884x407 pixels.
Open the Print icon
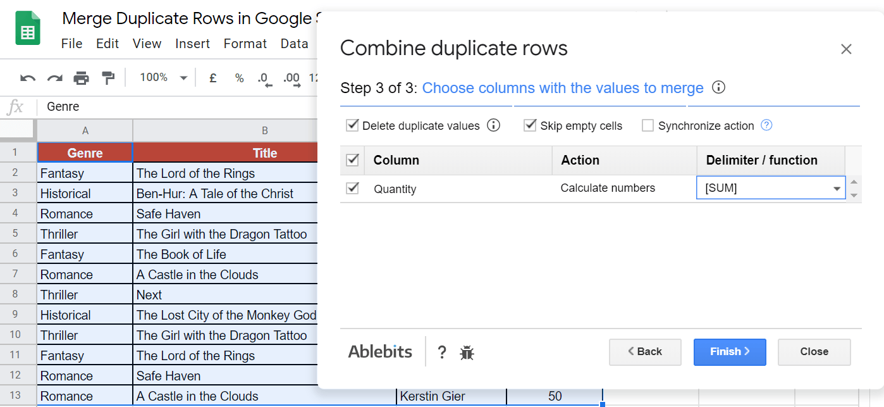pyautogui.click(x=81, y=77)
